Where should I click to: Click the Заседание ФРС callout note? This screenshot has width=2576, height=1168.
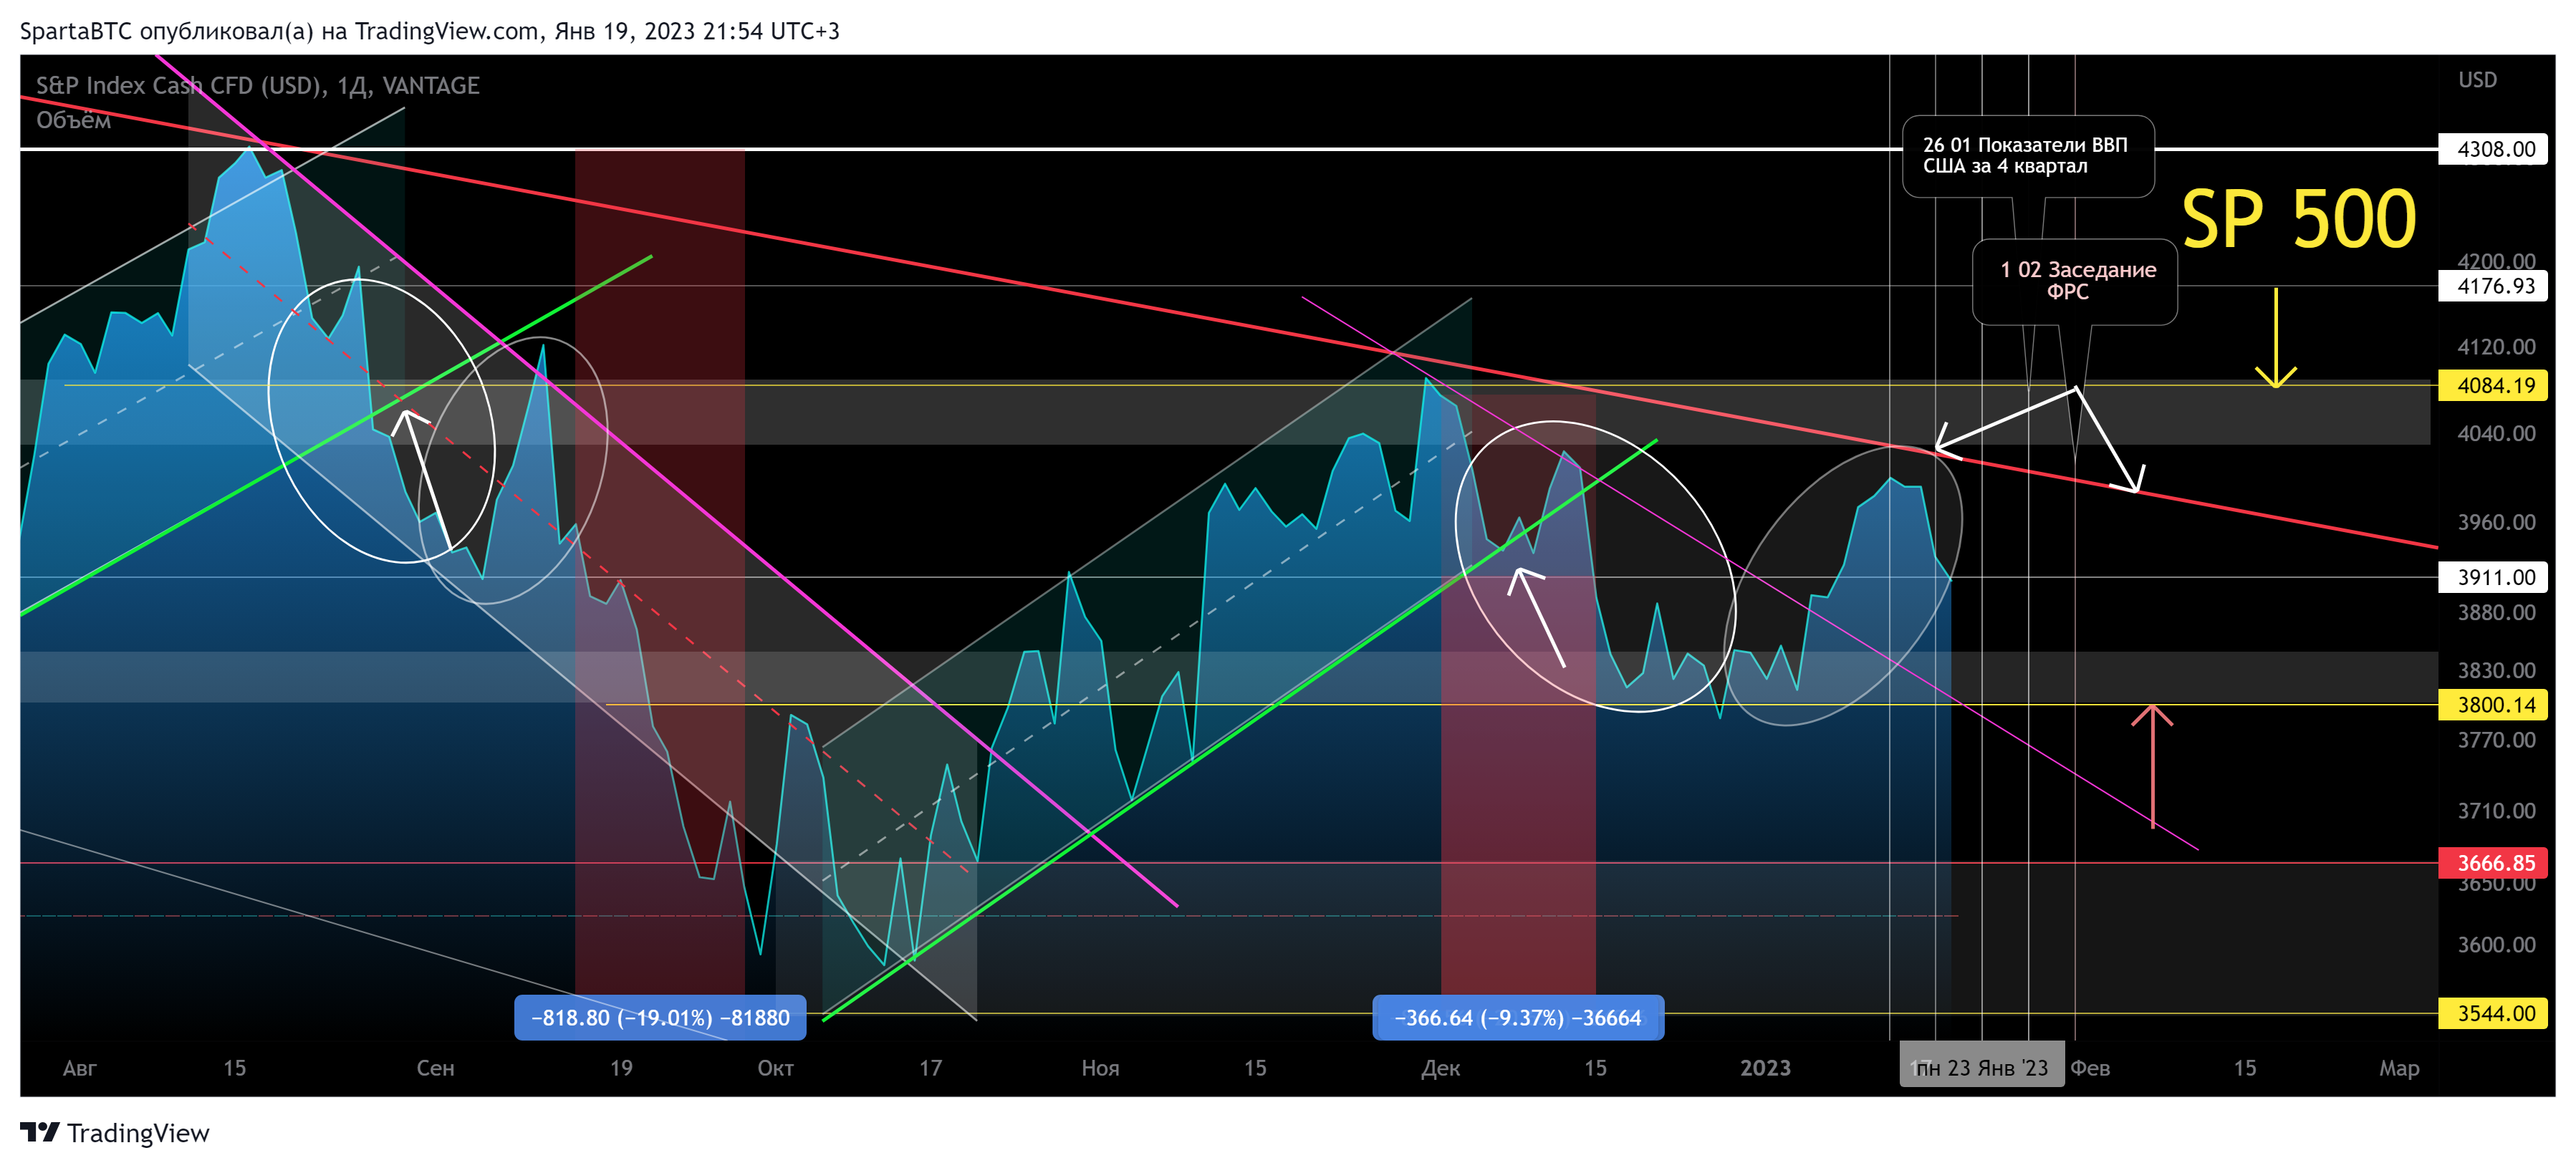click(2075, 281)
